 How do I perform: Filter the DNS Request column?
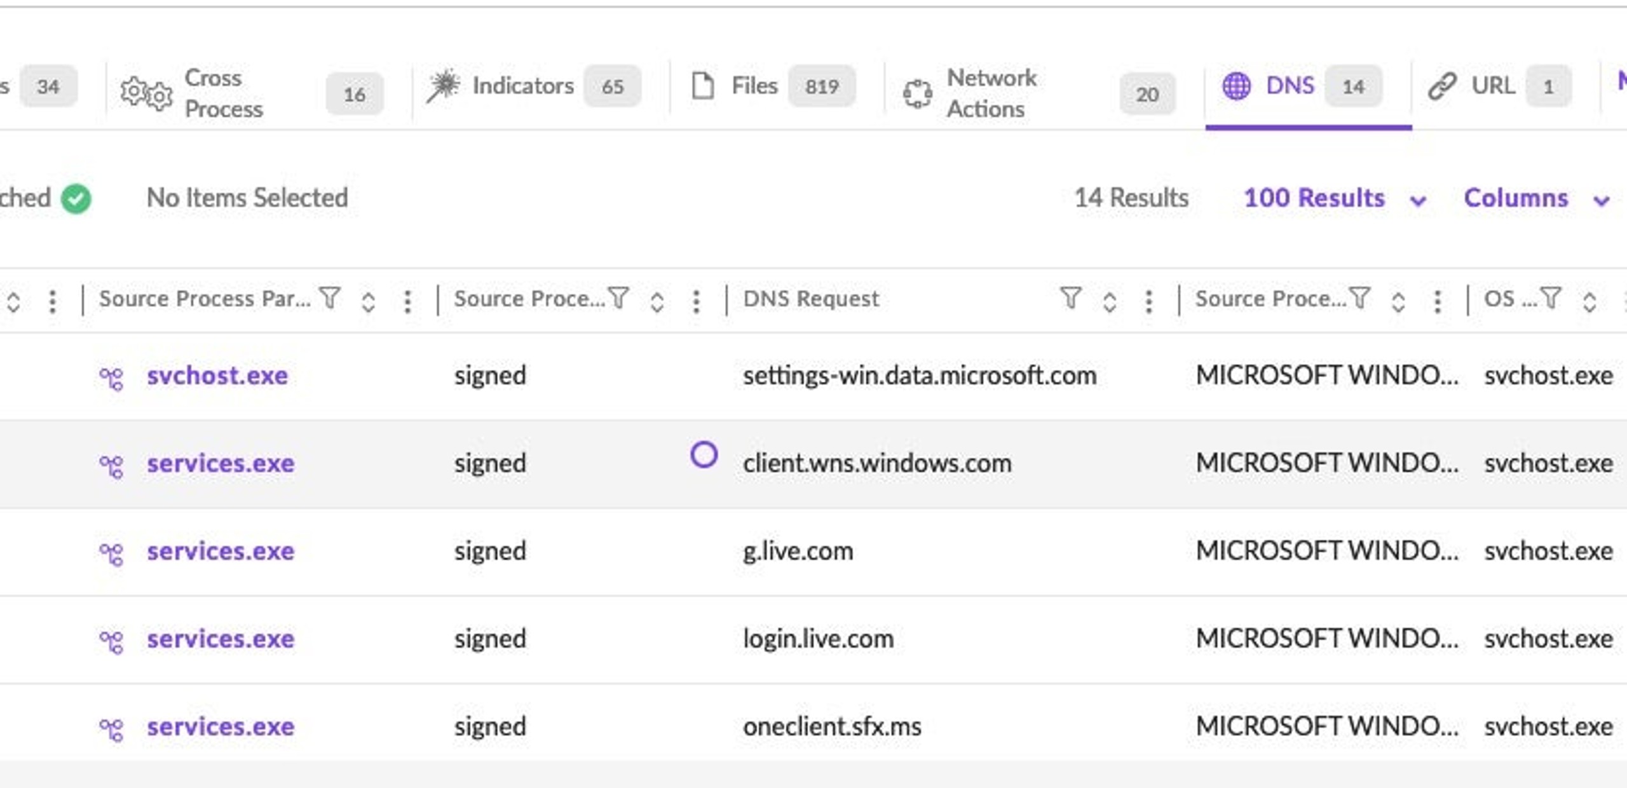(1070, 298)
